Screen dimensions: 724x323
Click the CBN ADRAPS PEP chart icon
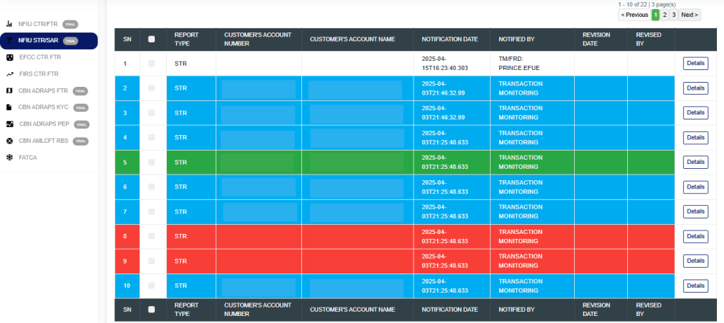(x=9, y=124)
